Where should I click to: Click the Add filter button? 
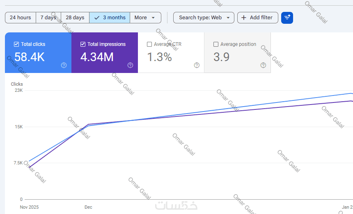257,18
